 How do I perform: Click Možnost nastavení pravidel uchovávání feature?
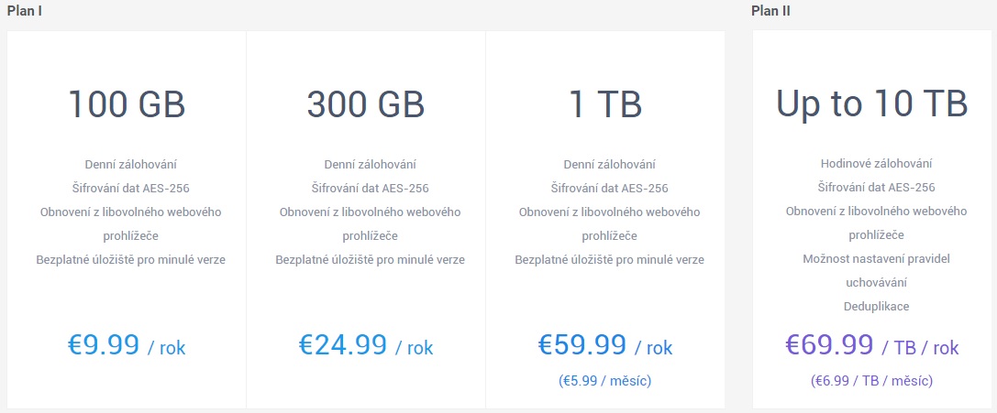pos(876,271)
